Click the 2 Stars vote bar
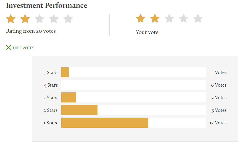This screenshot has height=144, width=241. coord(134,110)
